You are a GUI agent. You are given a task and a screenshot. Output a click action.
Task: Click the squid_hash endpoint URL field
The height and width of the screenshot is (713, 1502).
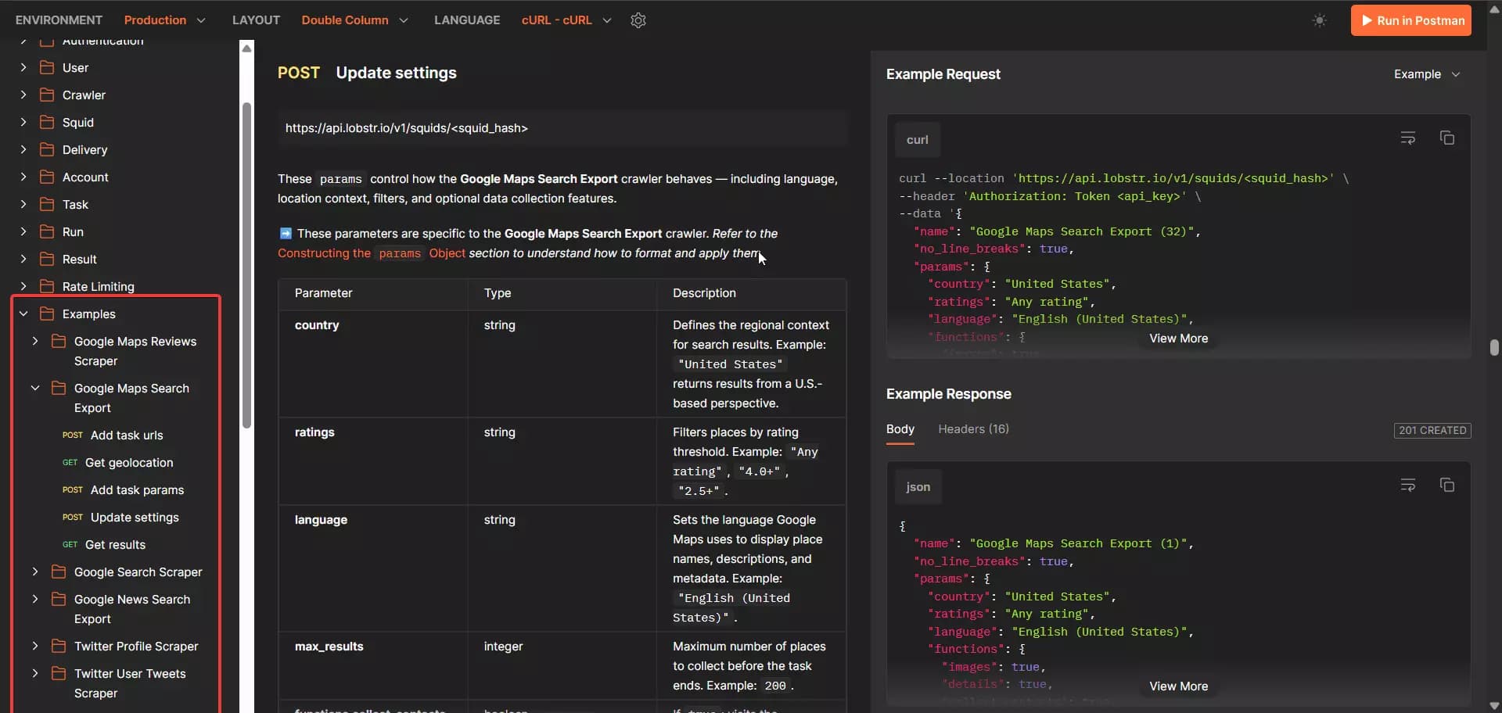[x=562, y=128]
